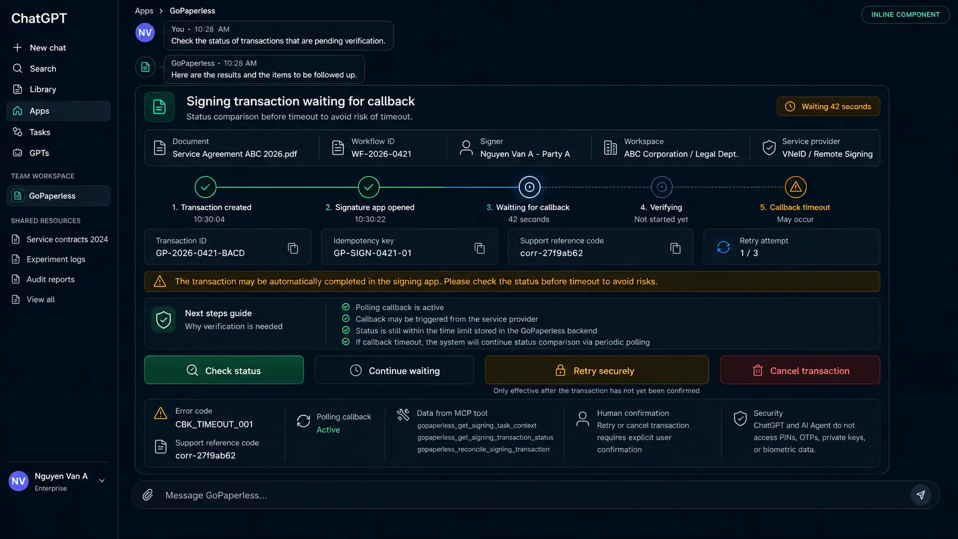The height and width of the screenshot is (539, 958).
Task: Click the MCP tool wrench icon
Action: 403,414
